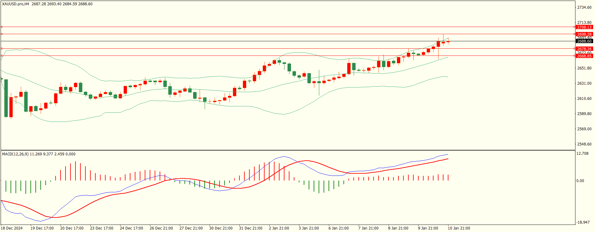Image resolution: width=595 pixels, height=232 pixels.
Task: Click the 2569.00 price axis label
Action: click(584, 129)
